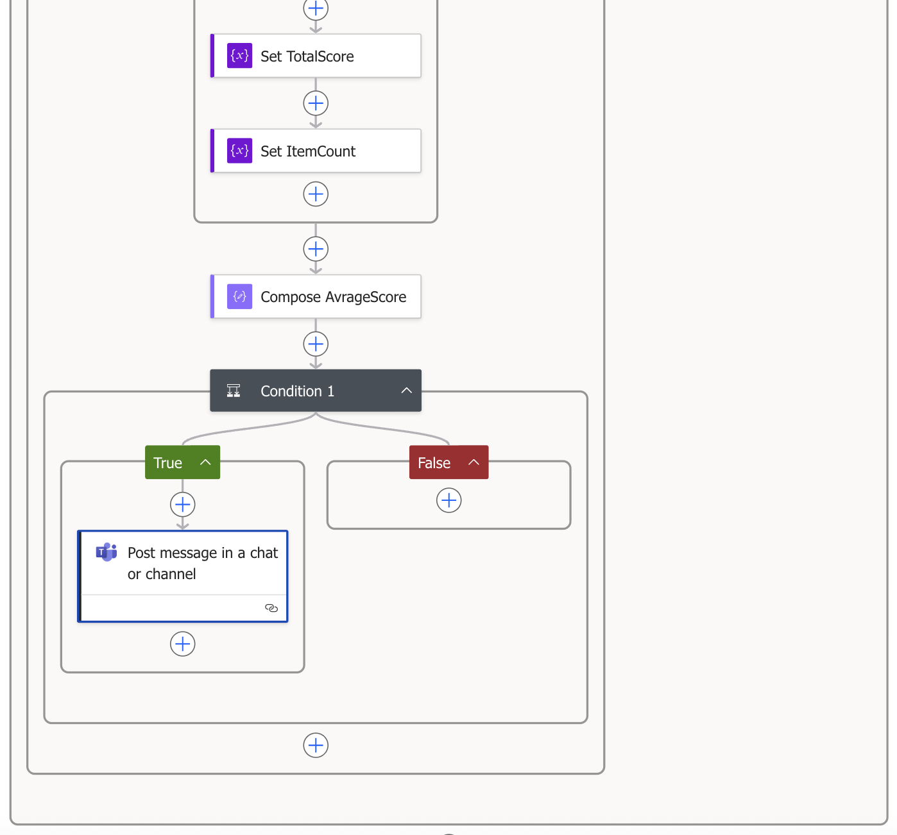Add an action below Post message card
The image size is (897, 835).
click(183, 644)
